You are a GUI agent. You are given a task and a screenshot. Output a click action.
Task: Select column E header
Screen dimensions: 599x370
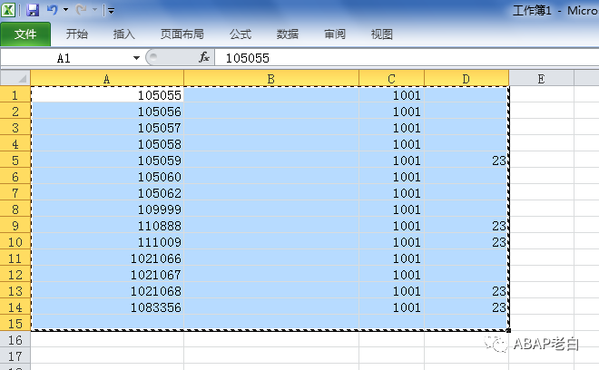[541, 79]
